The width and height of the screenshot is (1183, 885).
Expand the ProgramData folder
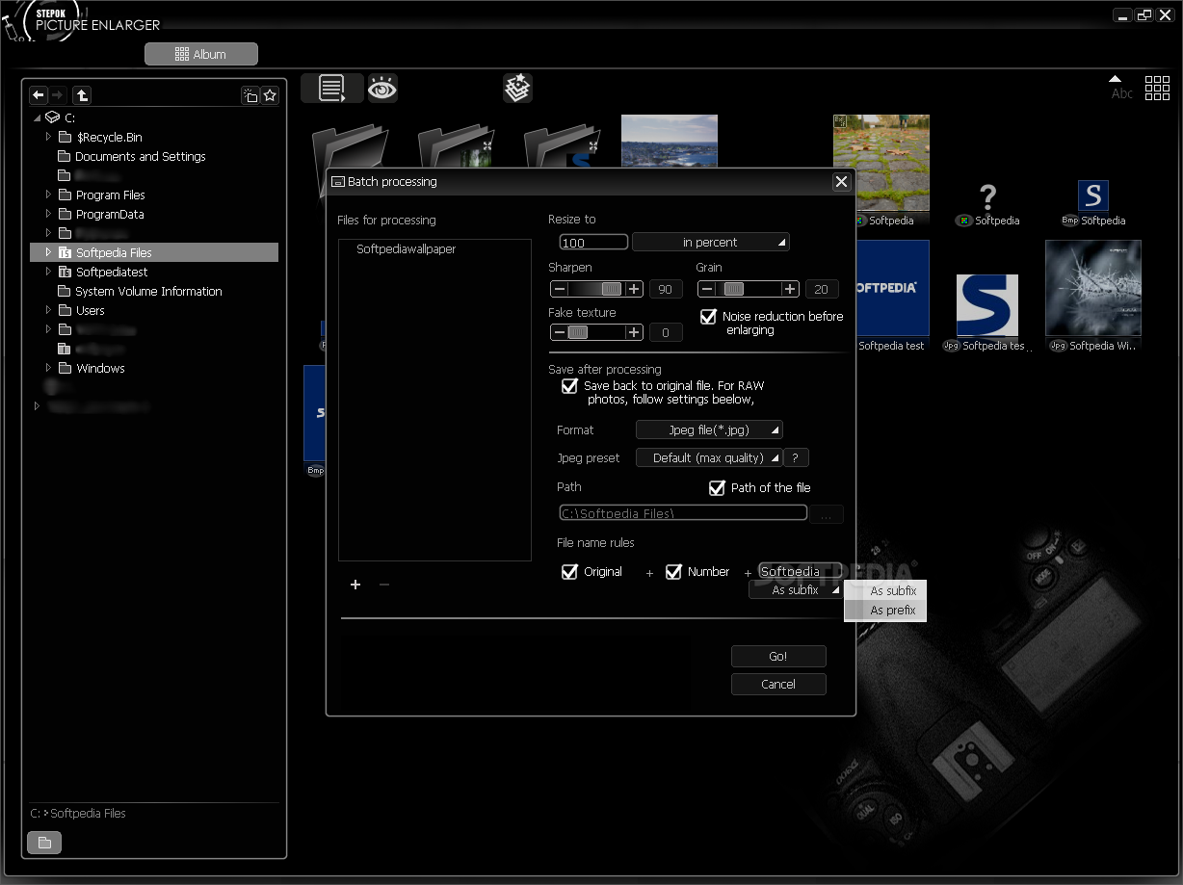click(x=48, y=214)
